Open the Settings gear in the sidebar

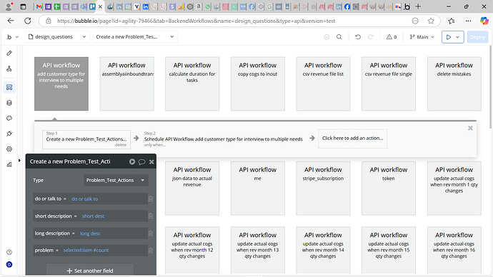[x=9, y=149]
